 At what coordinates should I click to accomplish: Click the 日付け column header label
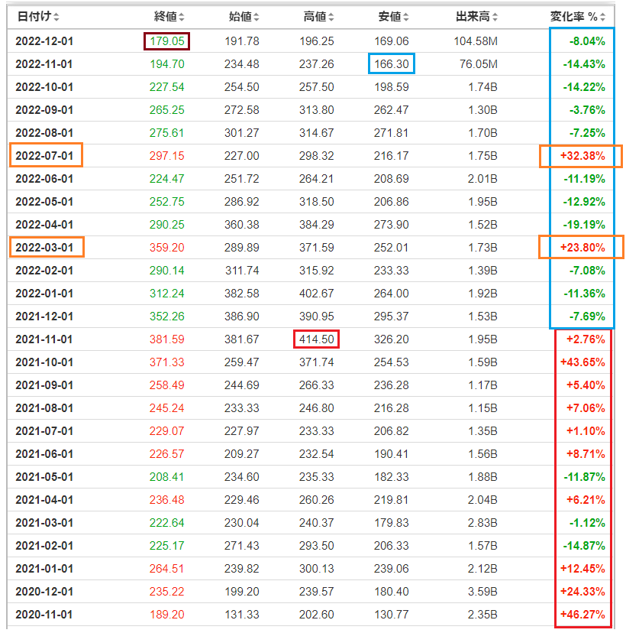click(x=34, y=17)
